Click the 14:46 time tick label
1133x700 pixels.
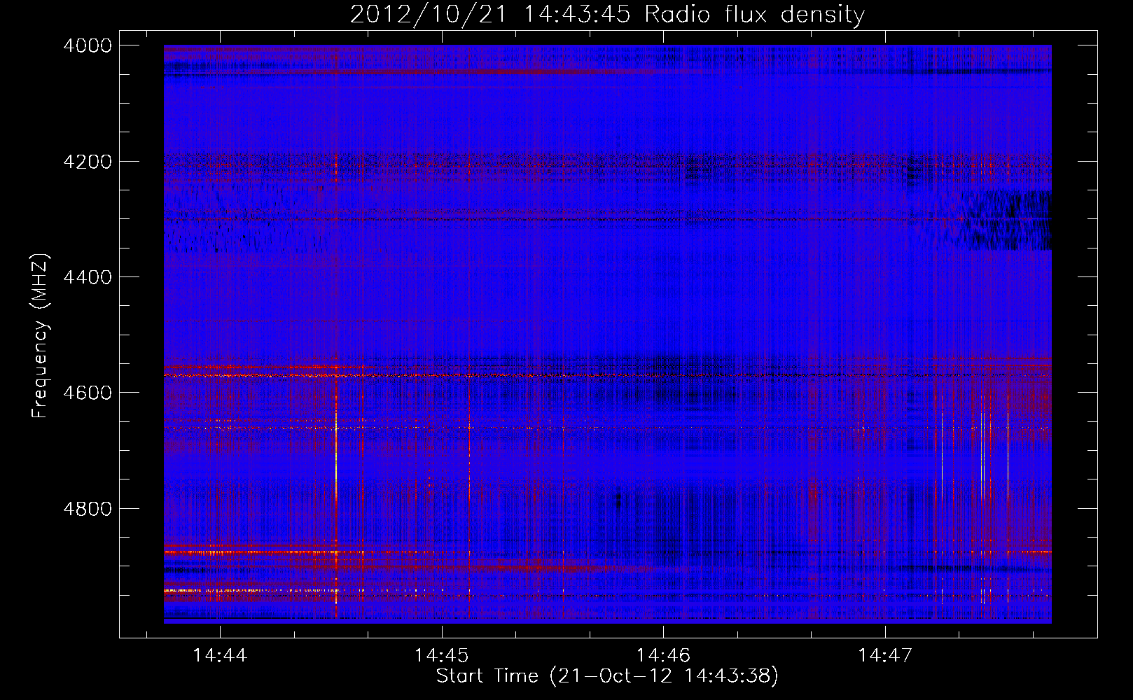pyautogui.click(x=663, y=655)
